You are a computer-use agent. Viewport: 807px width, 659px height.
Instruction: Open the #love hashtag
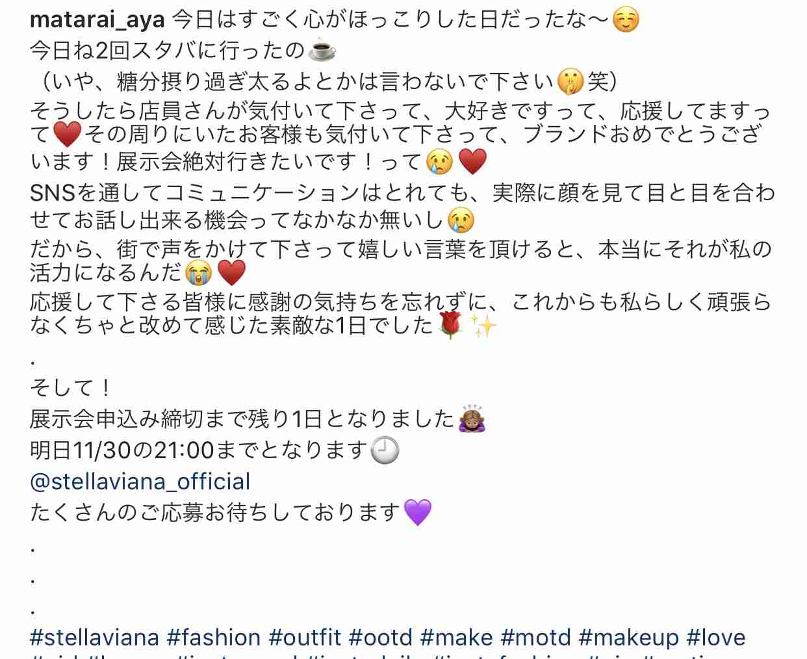coord(716,637)
